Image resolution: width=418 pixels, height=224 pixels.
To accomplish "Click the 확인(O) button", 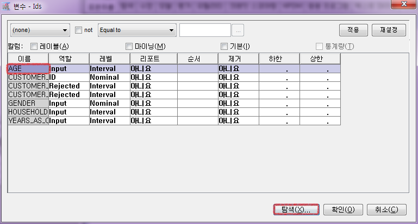I will pyautogui.click(x=343, y=210).
